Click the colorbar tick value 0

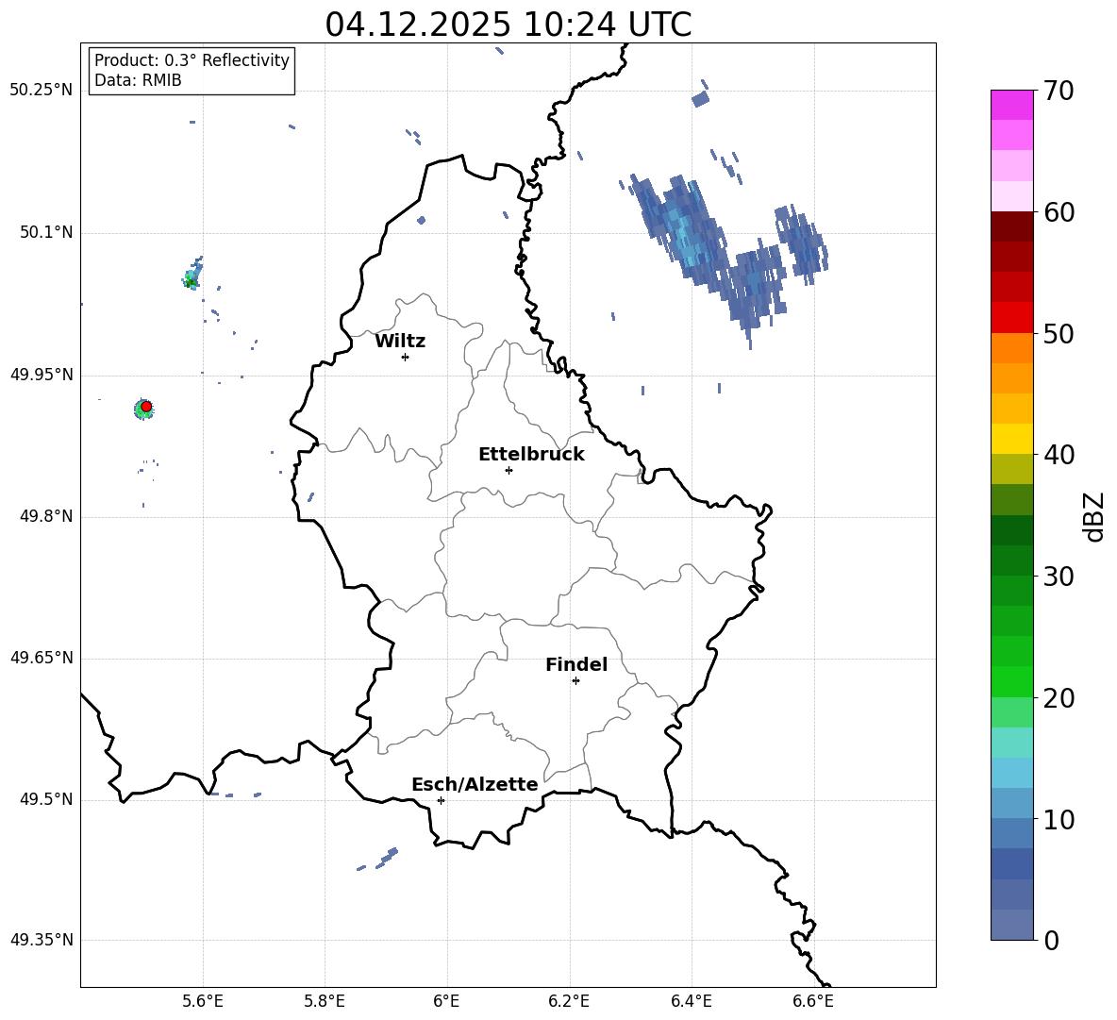[1051, 941]
